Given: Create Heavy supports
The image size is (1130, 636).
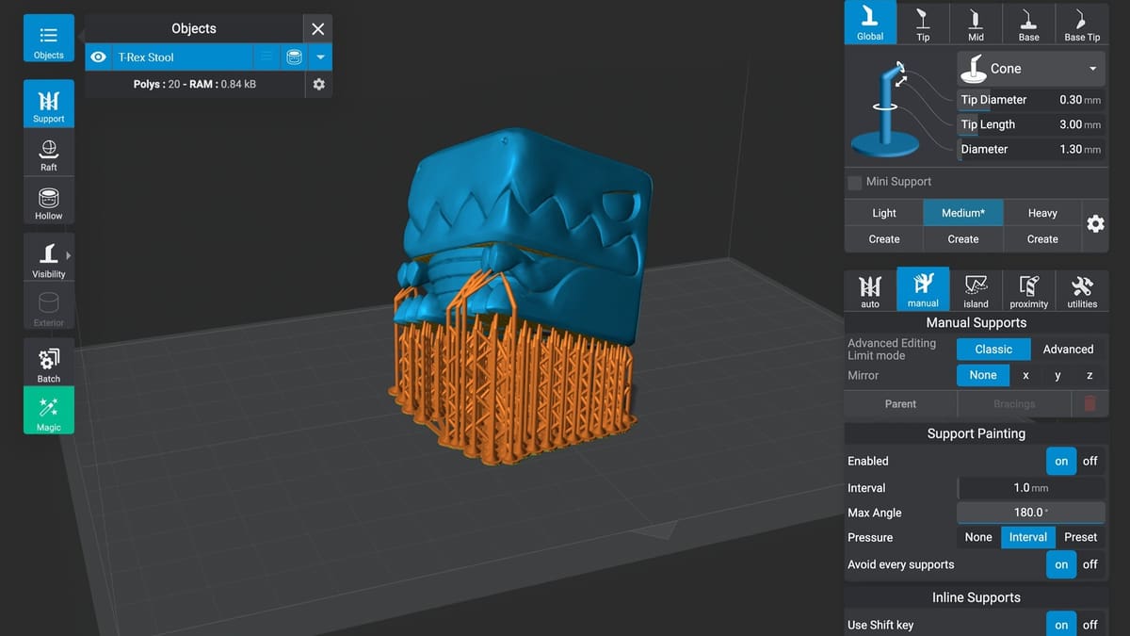Looking at the screenshot, I should pyautogui.click(x=1041, y=239).
